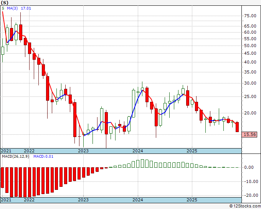Image resolution: width=261 pixels, height=209 pixels.
Task: Click the last red candlestick near 15.56
Action: [x=237, y=127]
